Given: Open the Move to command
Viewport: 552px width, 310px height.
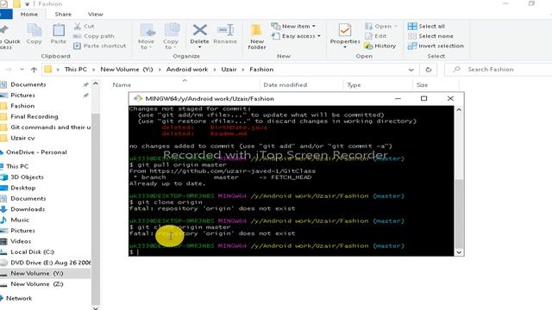Looking at the screenshot, I should coord(146,36).
